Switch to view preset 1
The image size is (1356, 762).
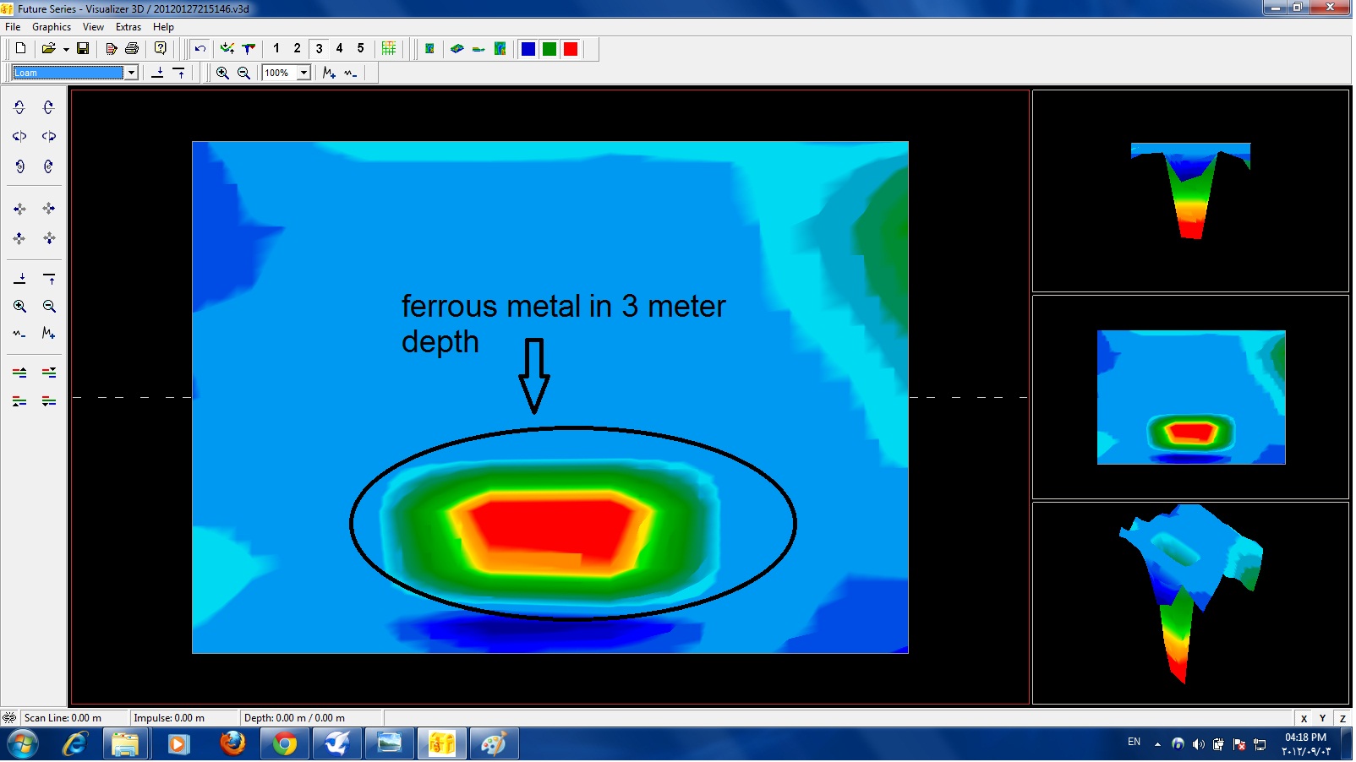pyautogui.click(x=276, y=49)
